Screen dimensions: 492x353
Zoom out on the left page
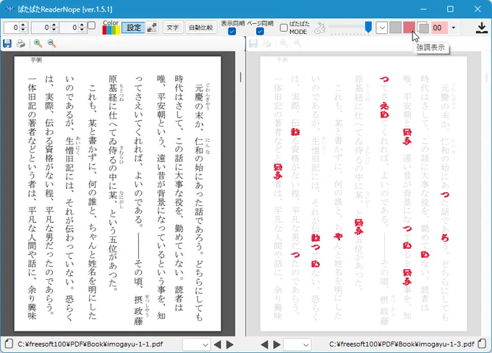pos(52,43)
